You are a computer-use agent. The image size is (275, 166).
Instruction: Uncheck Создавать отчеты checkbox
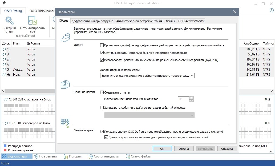click(x=102, y=92)
